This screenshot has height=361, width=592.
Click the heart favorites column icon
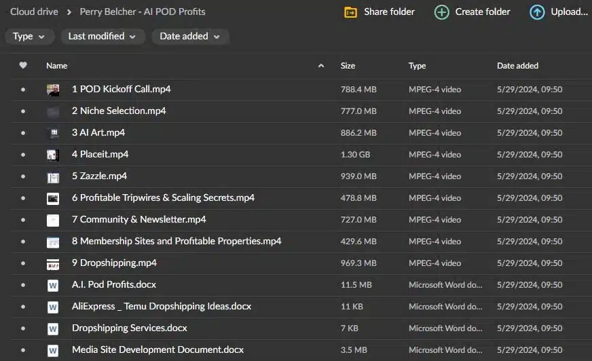tap(23, 65)
